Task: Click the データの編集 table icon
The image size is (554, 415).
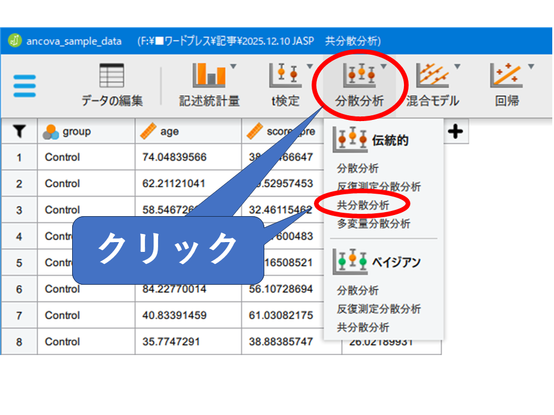Action: click(x=112, y=76)
